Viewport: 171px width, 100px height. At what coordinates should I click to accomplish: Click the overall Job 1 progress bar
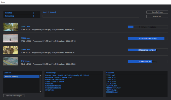click(x=91, y=16)
